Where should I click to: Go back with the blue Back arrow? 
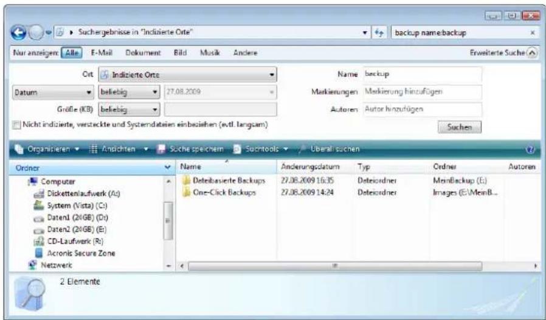(x=18, y=33)
